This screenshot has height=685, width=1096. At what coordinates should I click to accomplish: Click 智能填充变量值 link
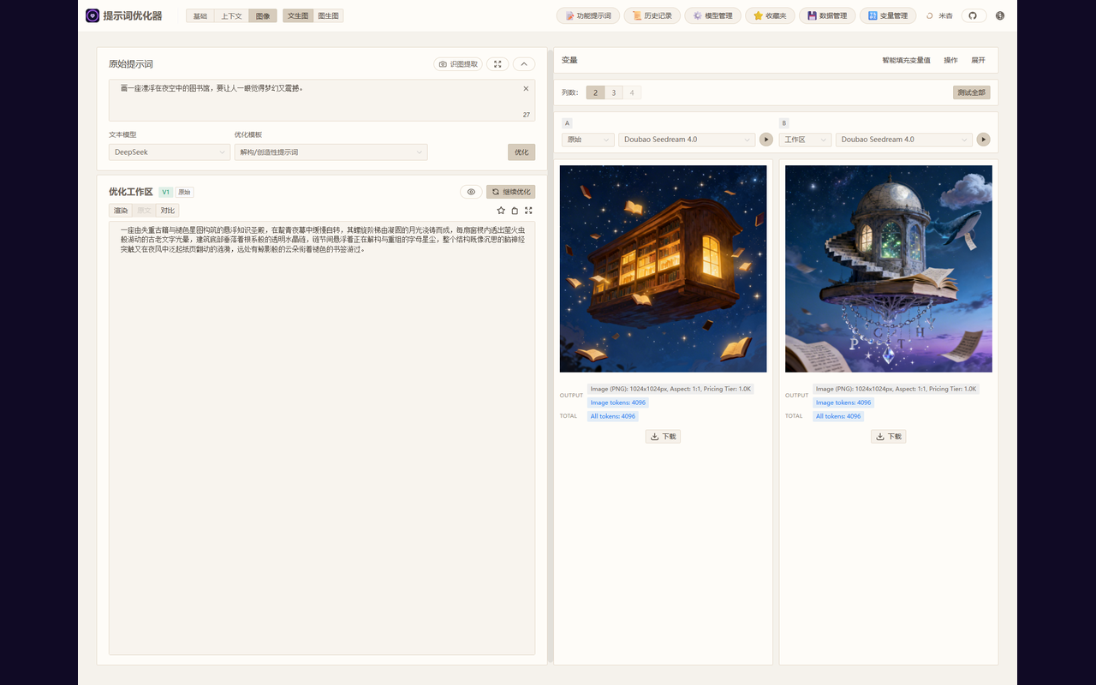coord(906,61)
